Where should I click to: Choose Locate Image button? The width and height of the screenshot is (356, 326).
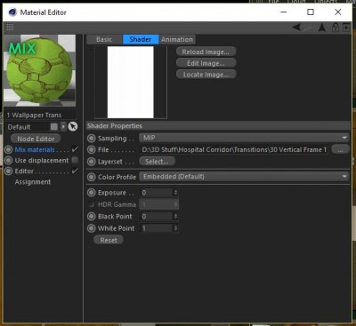(x=206, y=75)
